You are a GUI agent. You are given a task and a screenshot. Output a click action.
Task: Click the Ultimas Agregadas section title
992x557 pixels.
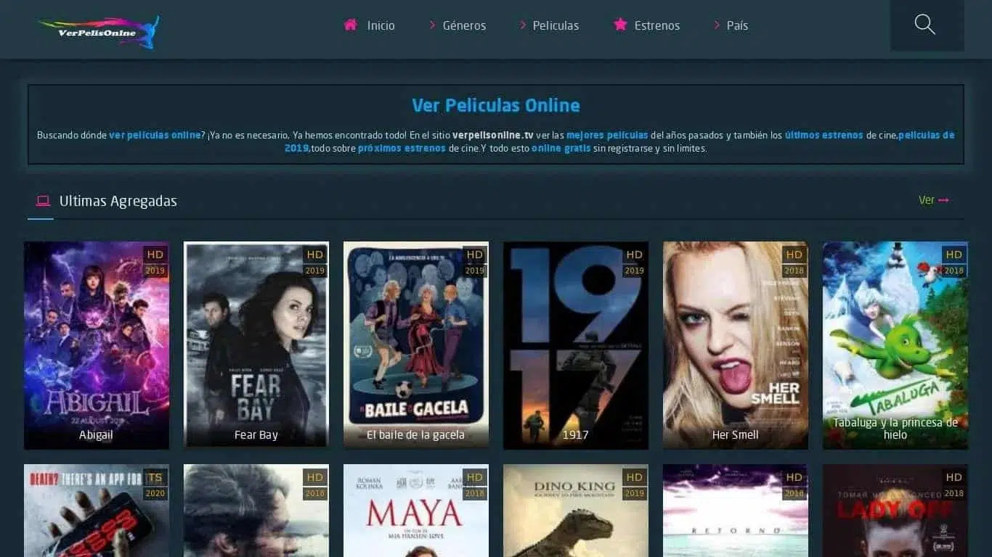pos(118,201)
